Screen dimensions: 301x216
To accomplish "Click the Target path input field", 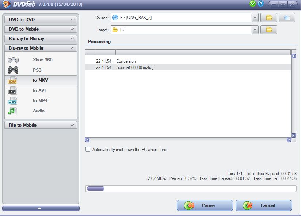I will (182, 30).
